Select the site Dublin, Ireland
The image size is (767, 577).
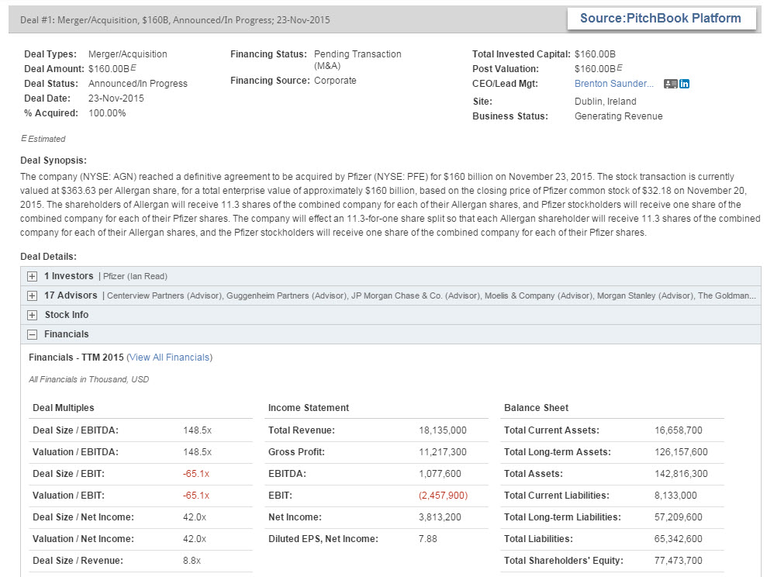click(x=605, y=102)
